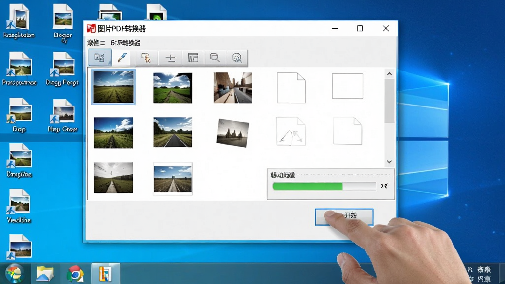Select the faded blank page in the second thumbnail row

(348, 131)
